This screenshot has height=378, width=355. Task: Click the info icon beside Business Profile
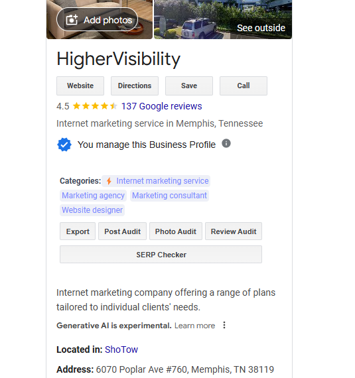click(x=226, y=143)
